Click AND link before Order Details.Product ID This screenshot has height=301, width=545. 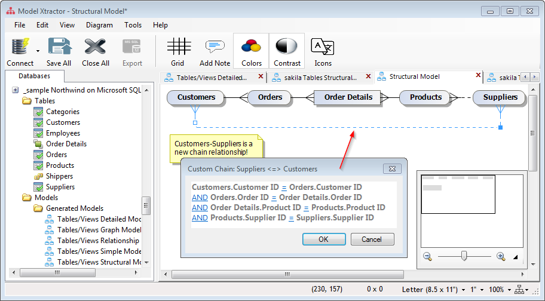point(200,208)
